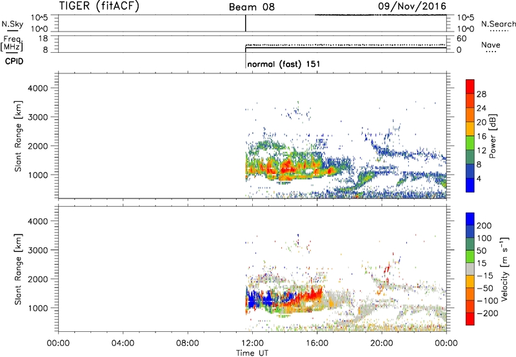Click the red bottom of Velocity colorbar
The width and height of the screenshot is (516, 357).
click(470, 319)
